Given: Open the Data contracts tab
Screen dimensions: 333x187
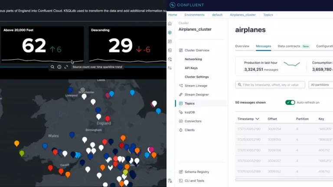Looking at the screenshot, I should [289, 46].
